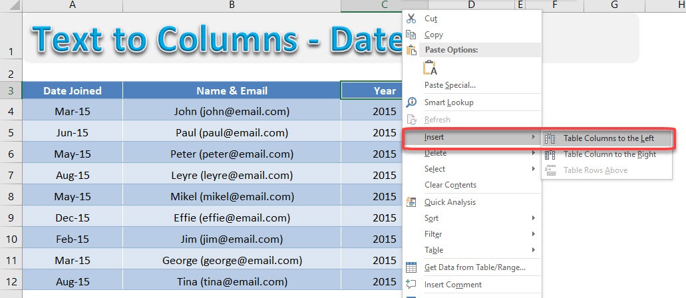Choose Get Data from Table/Range
The image size is (686, 298).
[472, 267]
